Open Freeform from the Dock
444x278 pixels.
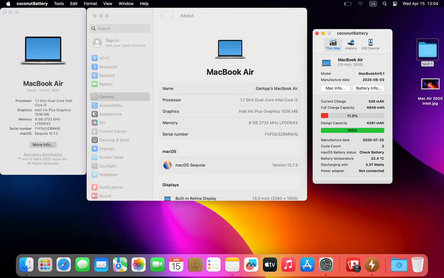point(251,265)
